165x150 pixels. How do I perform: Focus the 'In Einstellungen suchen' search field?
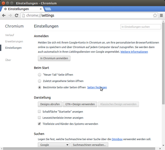(x=141, y=27)
